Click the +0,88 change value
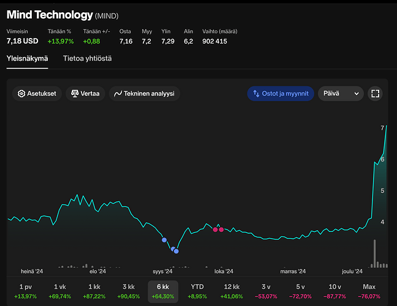 pos(92,41)
